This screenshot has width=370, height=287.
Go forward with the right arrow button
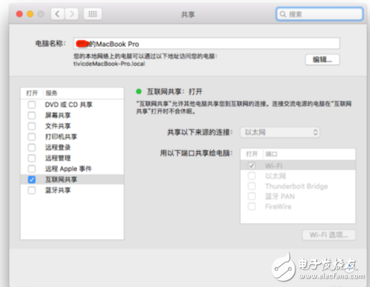coord(71,14)
